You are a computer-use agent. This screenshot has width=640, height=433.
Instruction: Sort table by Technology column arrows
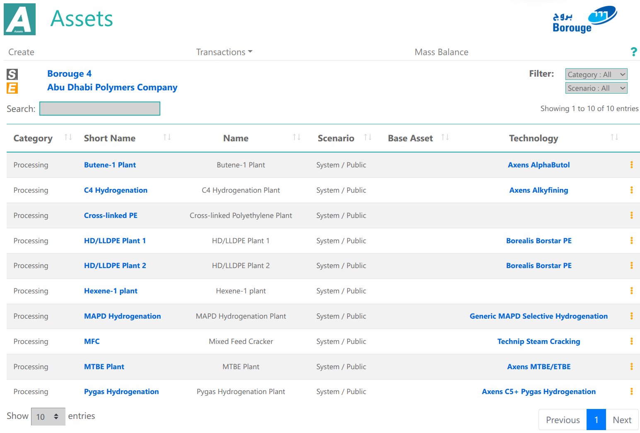click(x=615, y=137)
